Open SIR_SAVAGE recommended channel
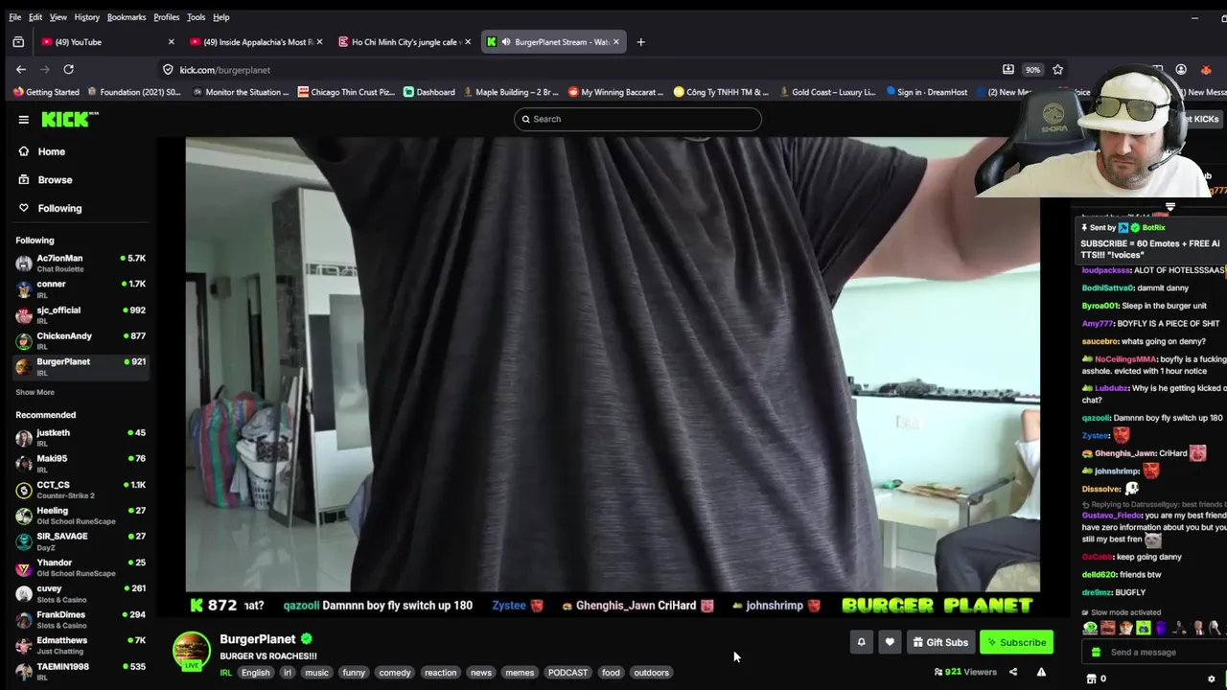This screenshot has width=1227, height=690. pos(81,541)
